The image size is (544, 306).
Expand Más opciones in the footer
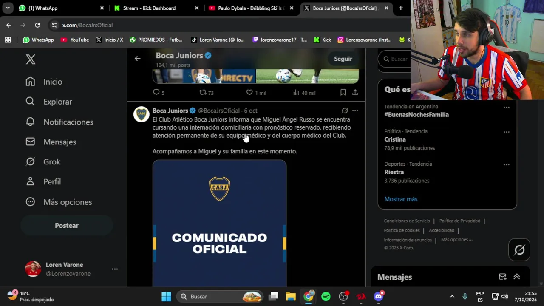[456, 240]
